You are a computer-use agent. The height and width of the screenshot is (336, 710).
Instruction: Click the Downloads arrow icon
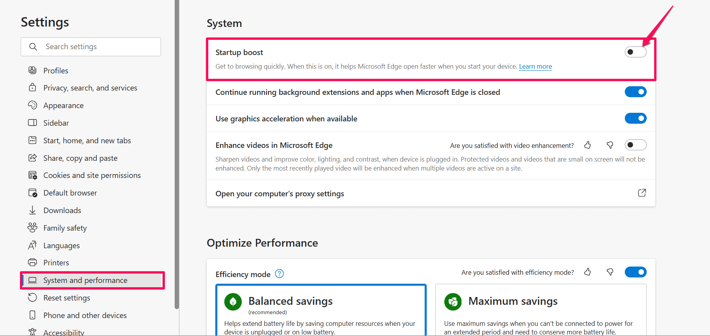[32, 210]
